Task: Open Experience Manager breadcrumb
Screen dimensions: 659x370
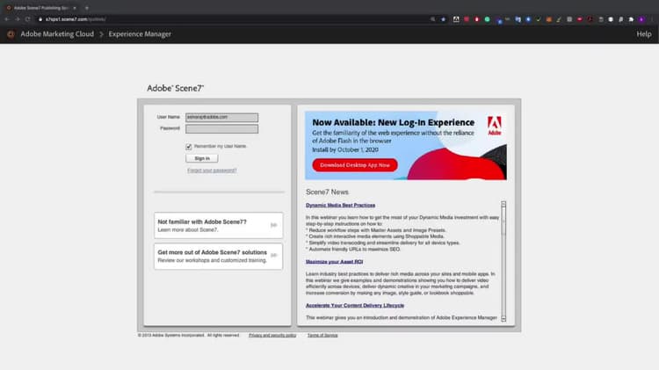Action: pos(140,34)
